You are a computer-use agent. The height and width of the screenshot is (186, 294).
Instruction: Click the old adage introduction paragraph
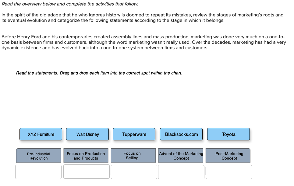pyautogui.click(x=143, y=17)
